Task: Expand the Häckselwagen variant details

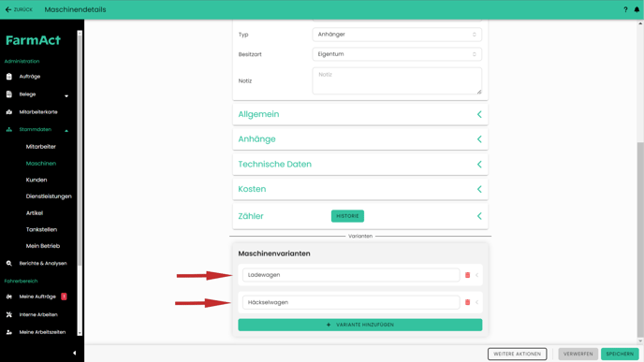Action: point(476,302)
